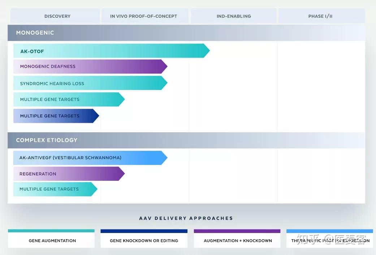Click the DISCOVERY stage column header

[55, 16]
